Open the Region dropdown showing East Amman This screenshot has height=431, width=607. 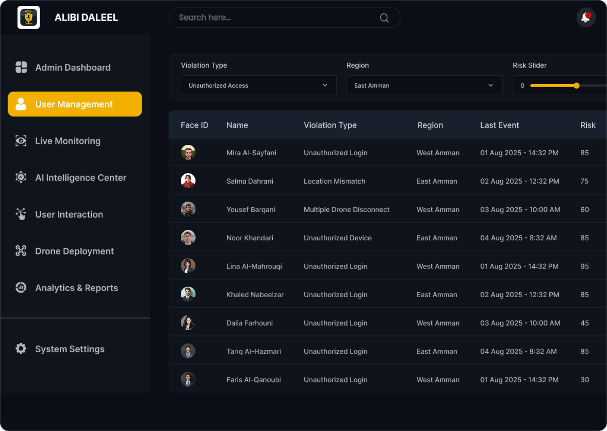point(424,85)
